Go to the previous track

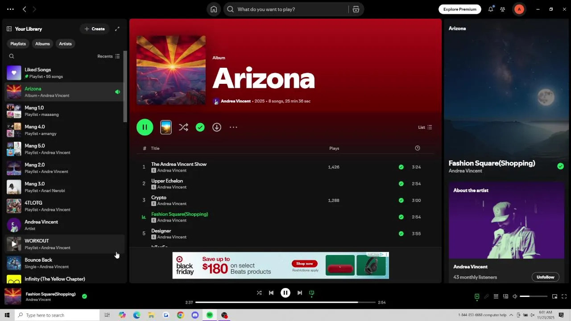click(271, 293)
